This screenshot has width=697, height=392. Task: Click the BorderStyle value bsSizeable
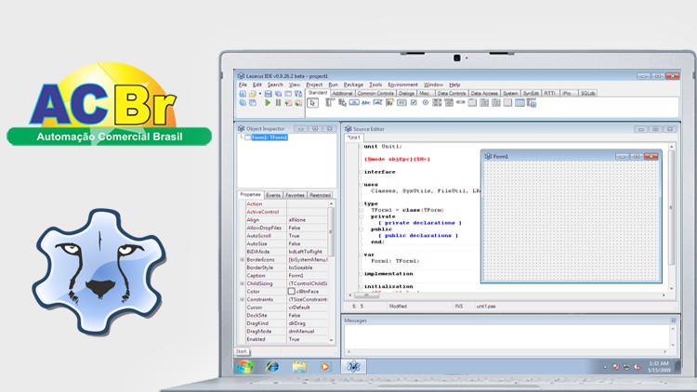(300, 268)
